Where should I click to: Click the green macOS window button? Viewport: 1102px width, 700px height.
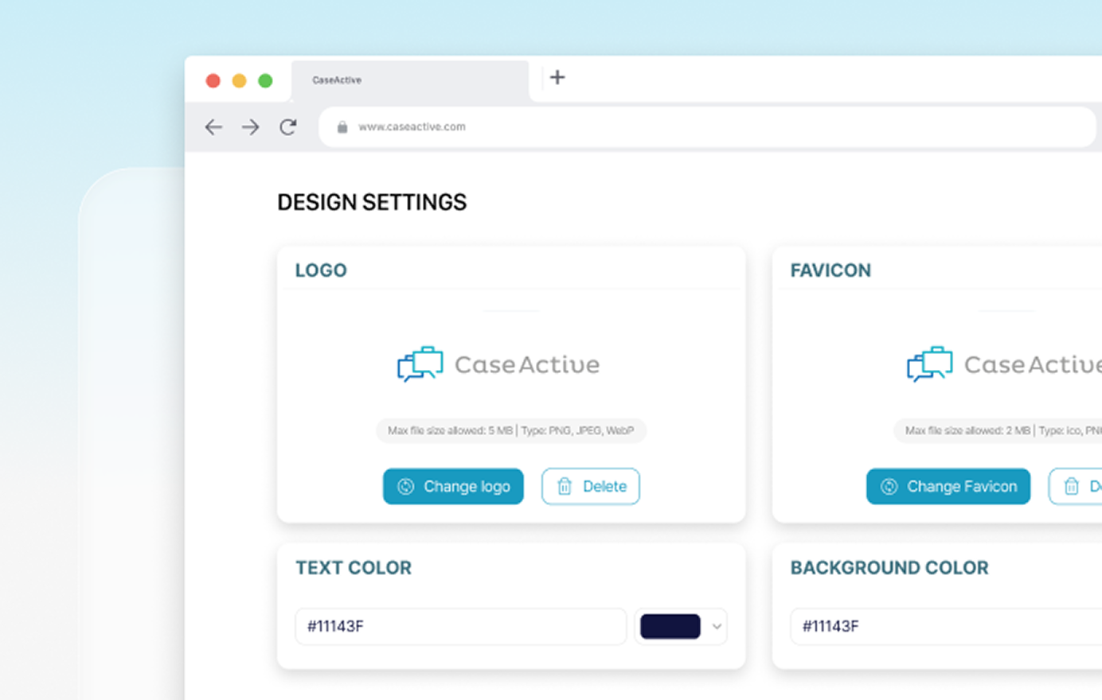click(x=266, y=80)
